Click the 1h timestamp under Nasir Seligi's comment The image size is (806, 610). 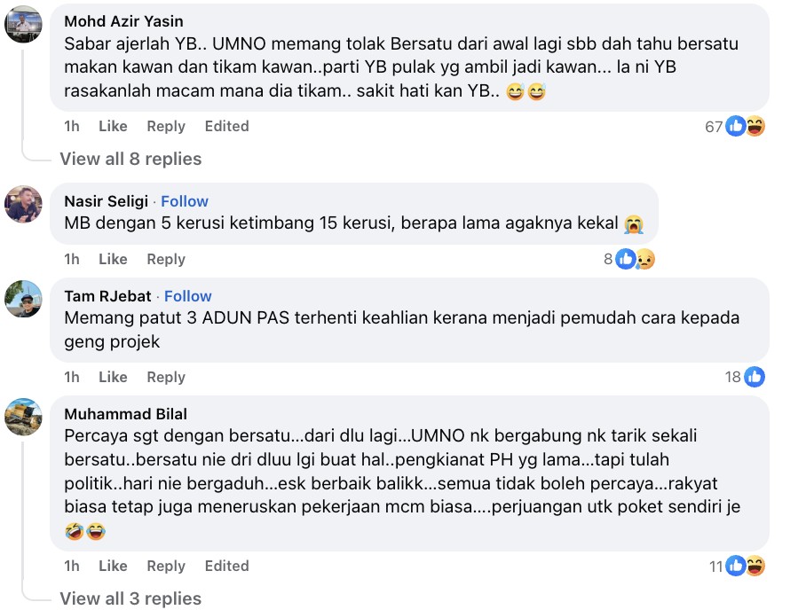[72, 259]
